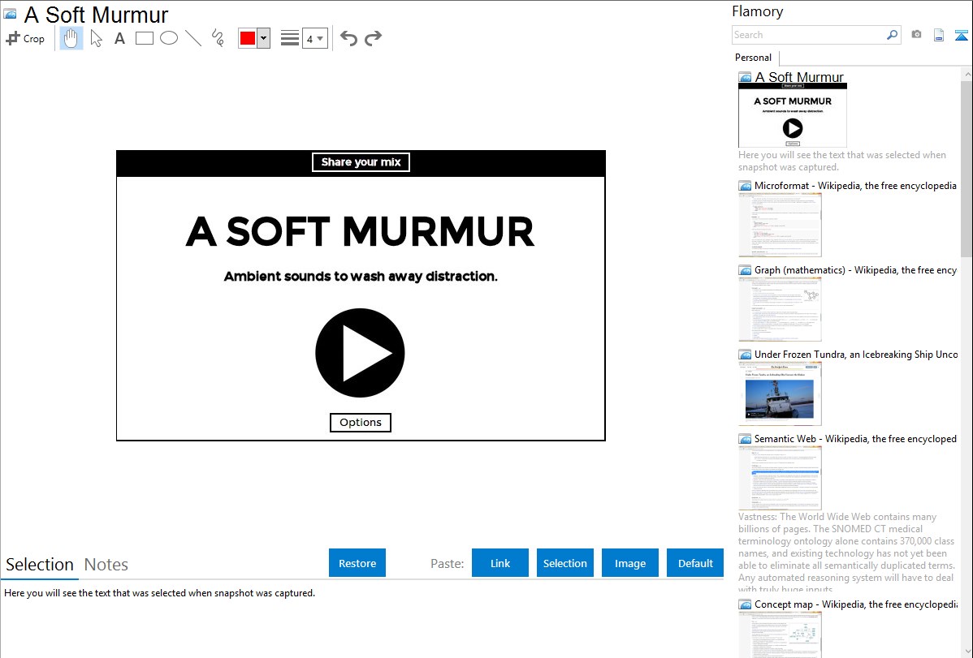Click the Image paste button
Screen dimensions: 973x658
(x=630, y=563)
